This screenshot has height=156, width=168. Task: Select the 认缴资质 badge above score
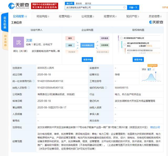pyautogui.click(x=153, y=65)
